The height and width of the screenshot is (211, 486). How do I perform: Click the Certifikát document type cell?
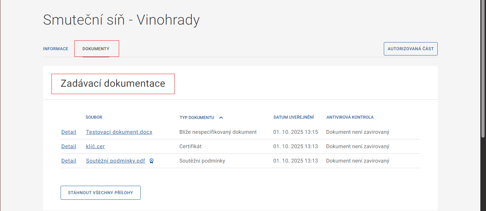pyautogui.click(x=190, y=146)
